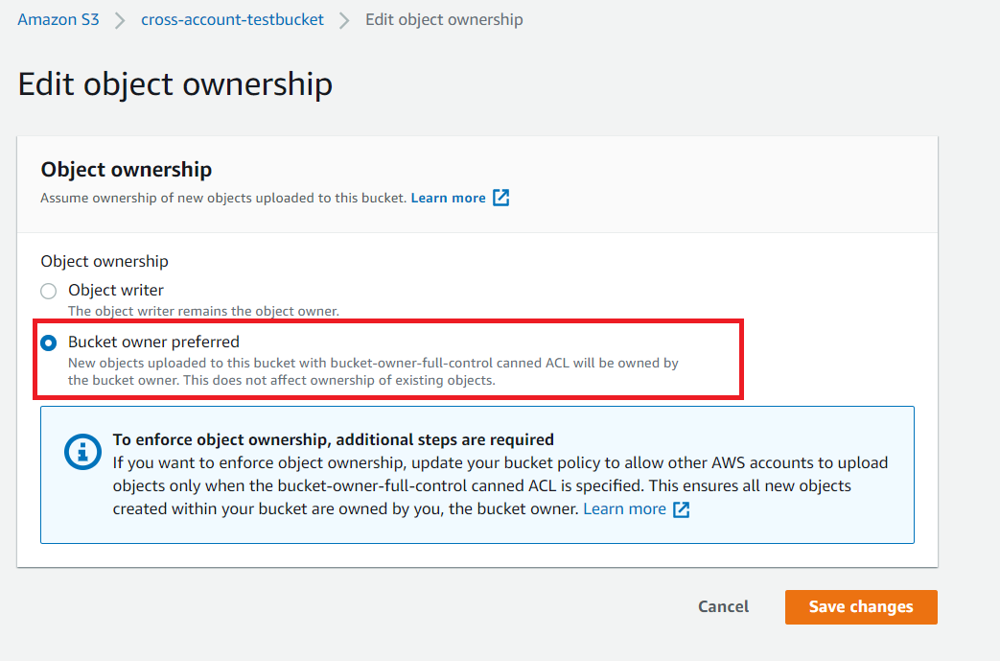Click the Object writer option label
Image resolution: width=1000 pixels, height=661 pixels.
click(x=116, y=290)
